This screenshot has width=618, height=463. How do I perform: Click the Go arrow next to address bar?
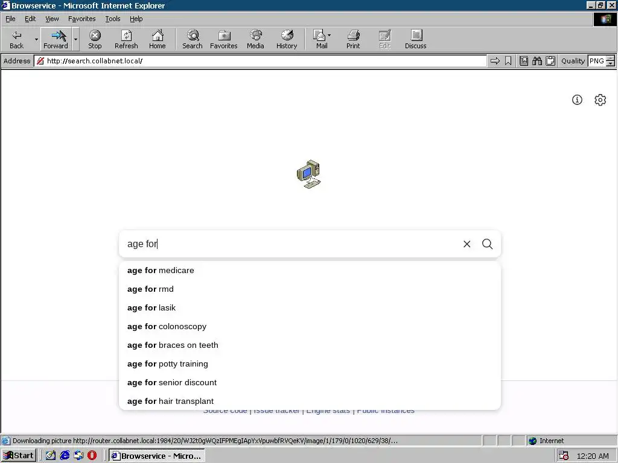[495, 61]
